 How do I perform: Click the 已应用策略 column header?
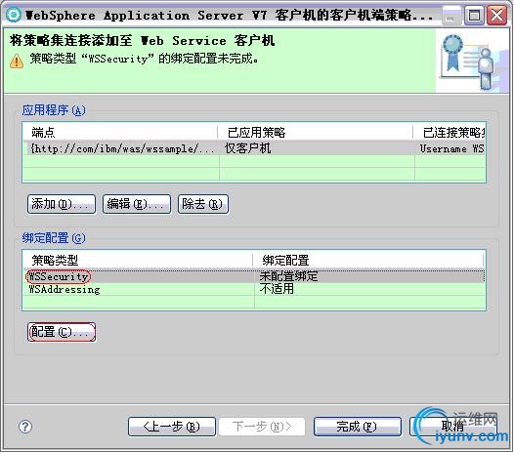pos(316,133)
